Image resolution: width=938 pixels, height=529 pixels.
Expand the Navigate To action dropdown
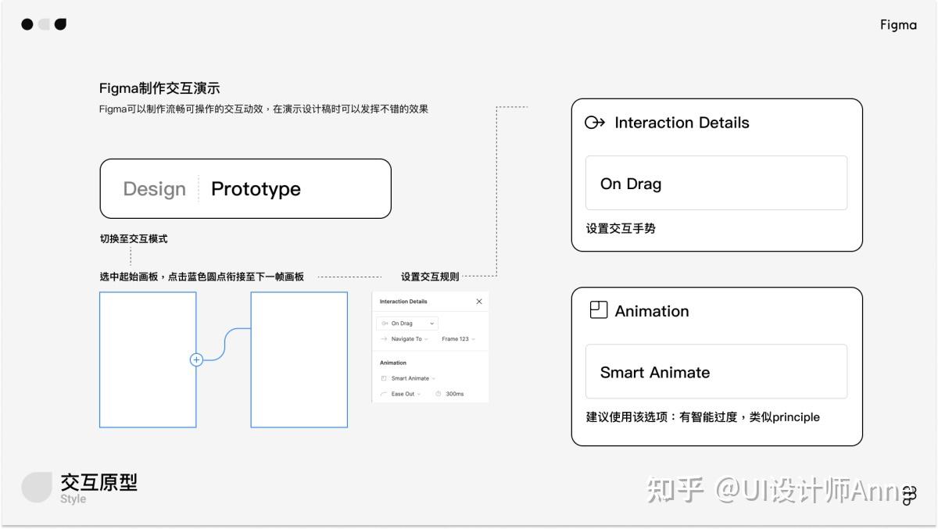coord(410,339)
